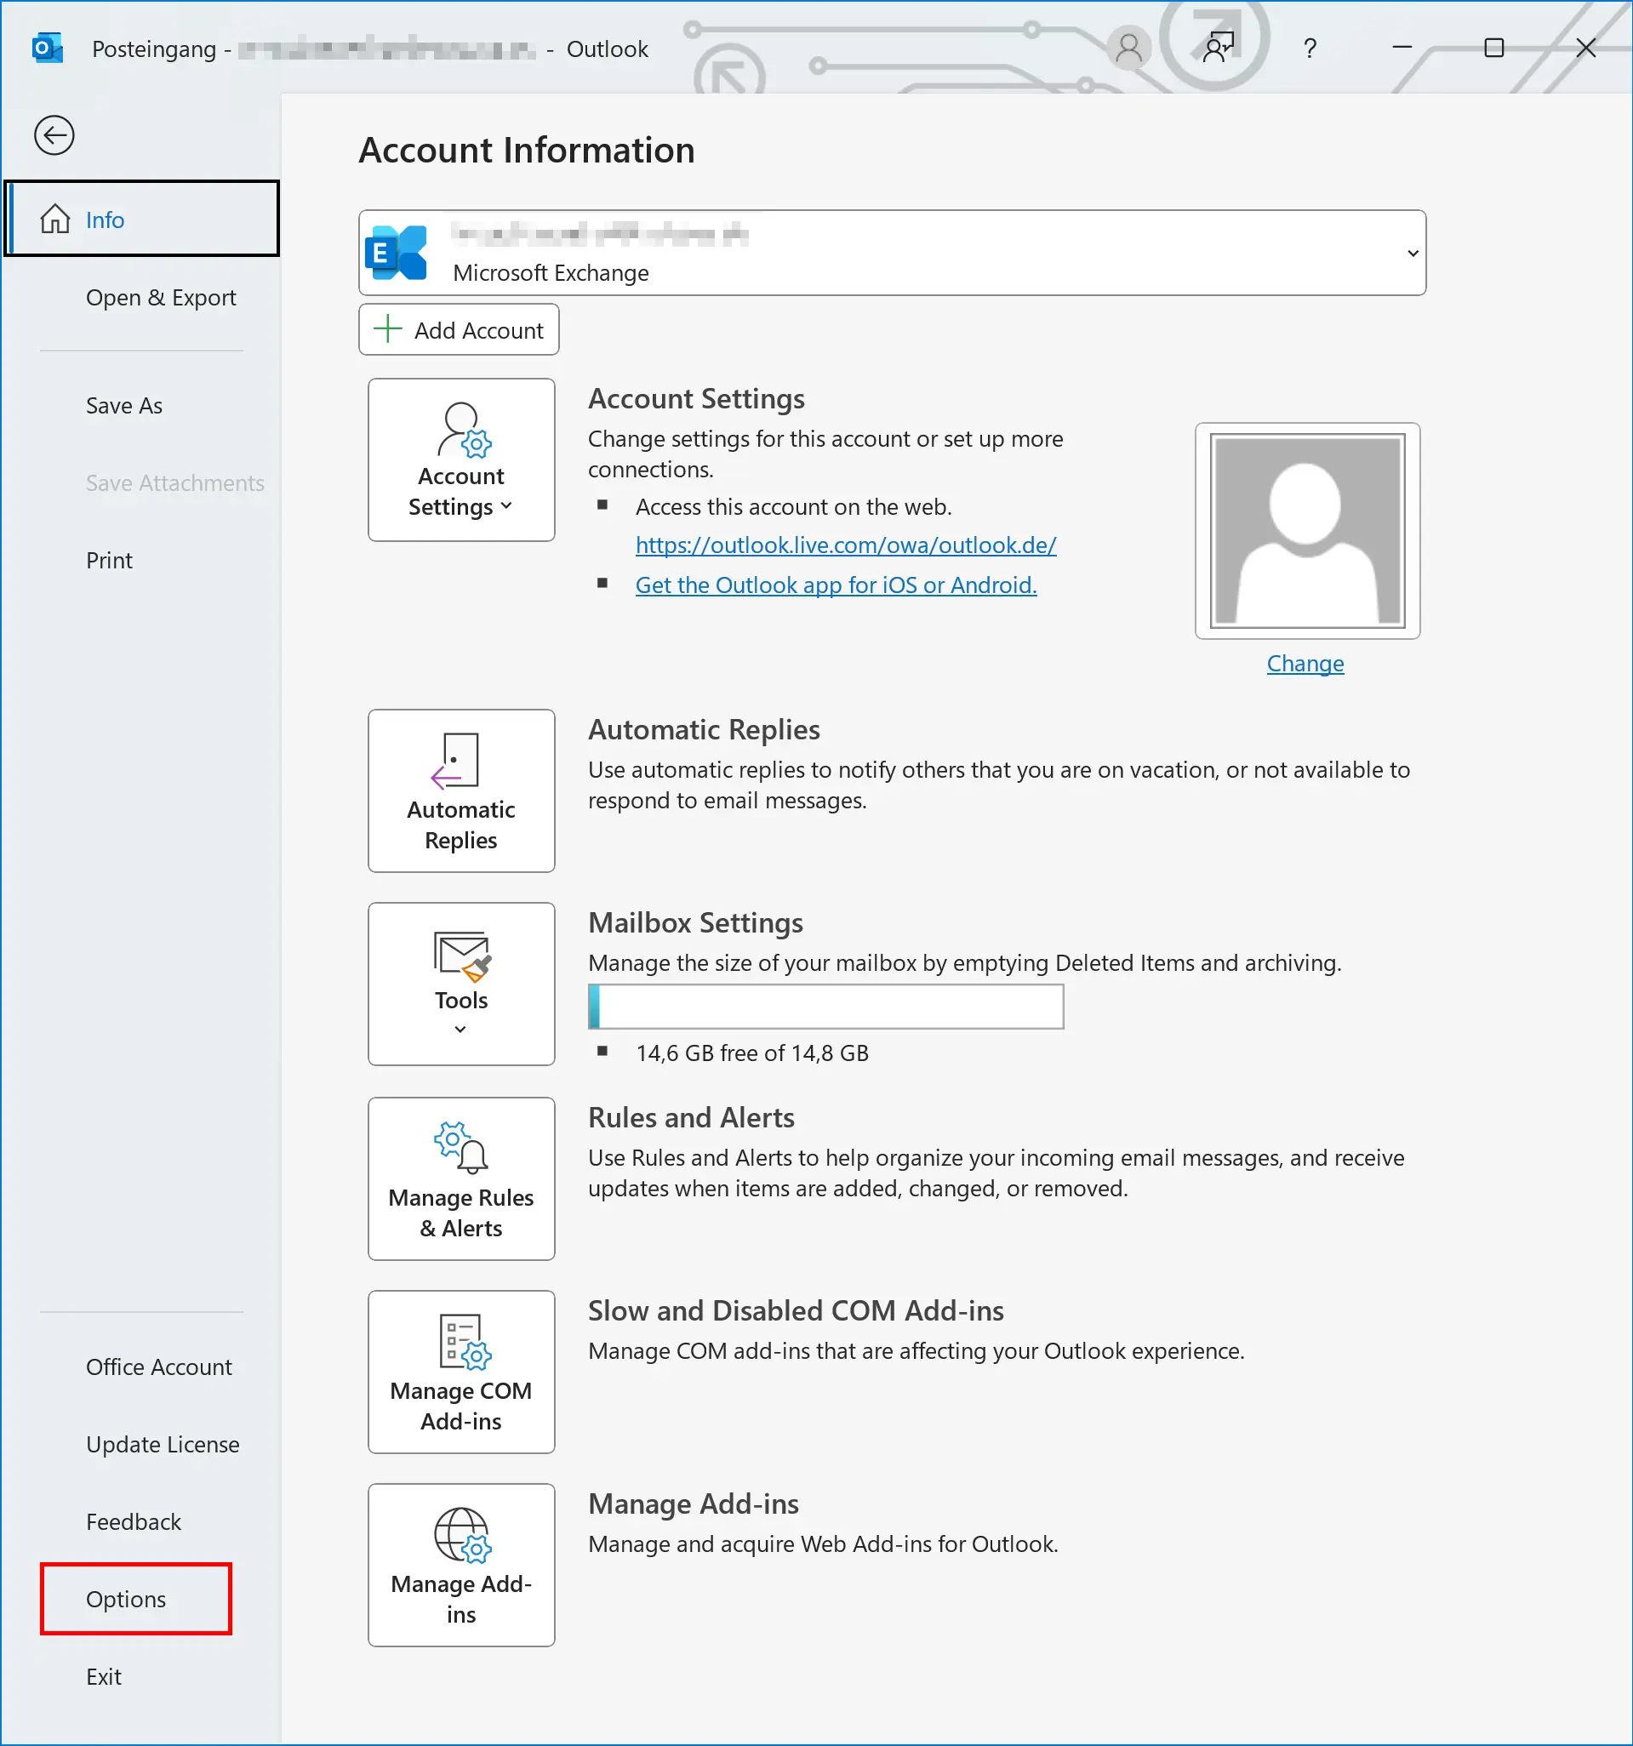Viewport: 1633px width, 1746px height.
Task: Click '14,6 GB free of 14,8 GB' text
Action: [752, 1053]
